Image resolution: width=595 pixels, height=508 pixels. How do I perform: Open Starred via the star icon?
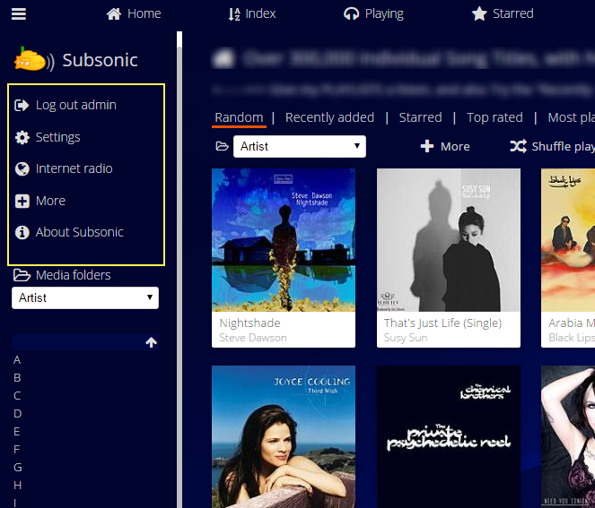point(479,13)
